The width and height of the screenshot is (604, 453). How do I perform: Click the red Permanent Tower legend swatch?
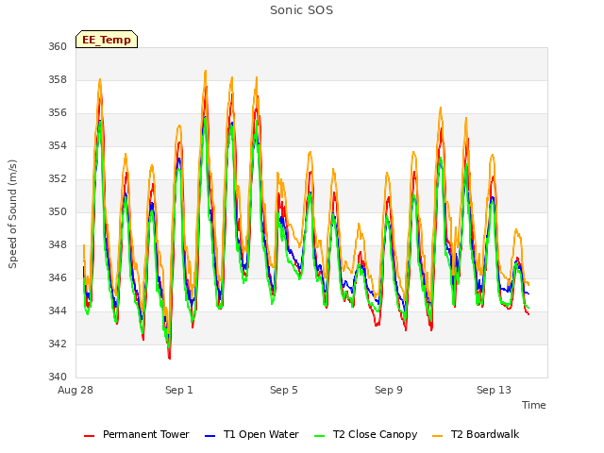[x=89, y=436]
